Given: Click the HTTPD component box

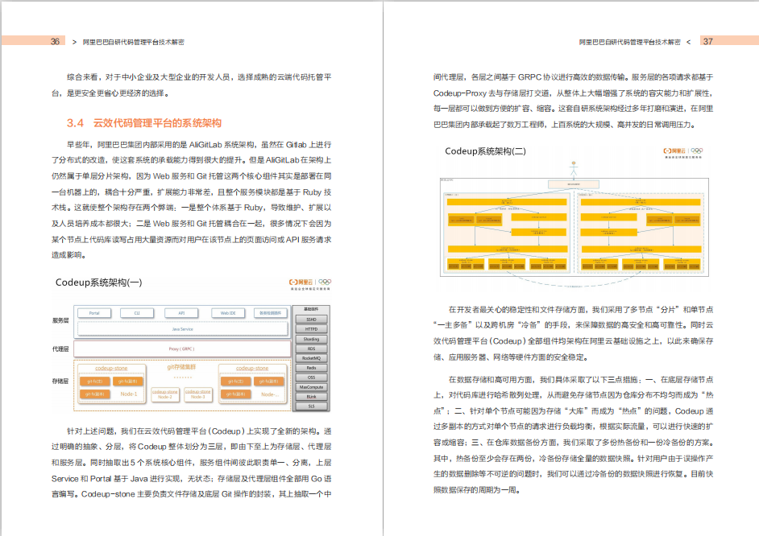Looking at the screenshot, I should point(311,329).
